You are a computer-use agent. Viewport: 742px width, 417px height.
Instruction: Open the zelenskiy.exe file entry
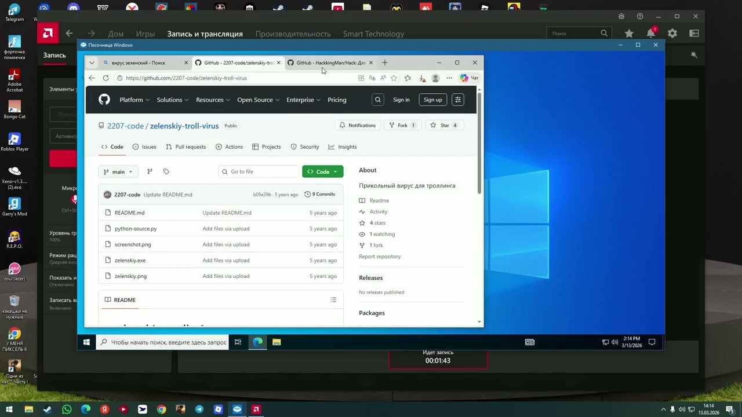point(130,261)
